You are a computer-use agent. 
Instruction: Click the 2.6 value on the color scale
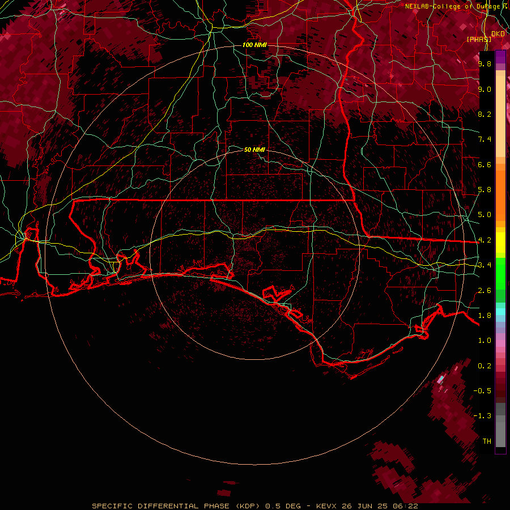484,291
